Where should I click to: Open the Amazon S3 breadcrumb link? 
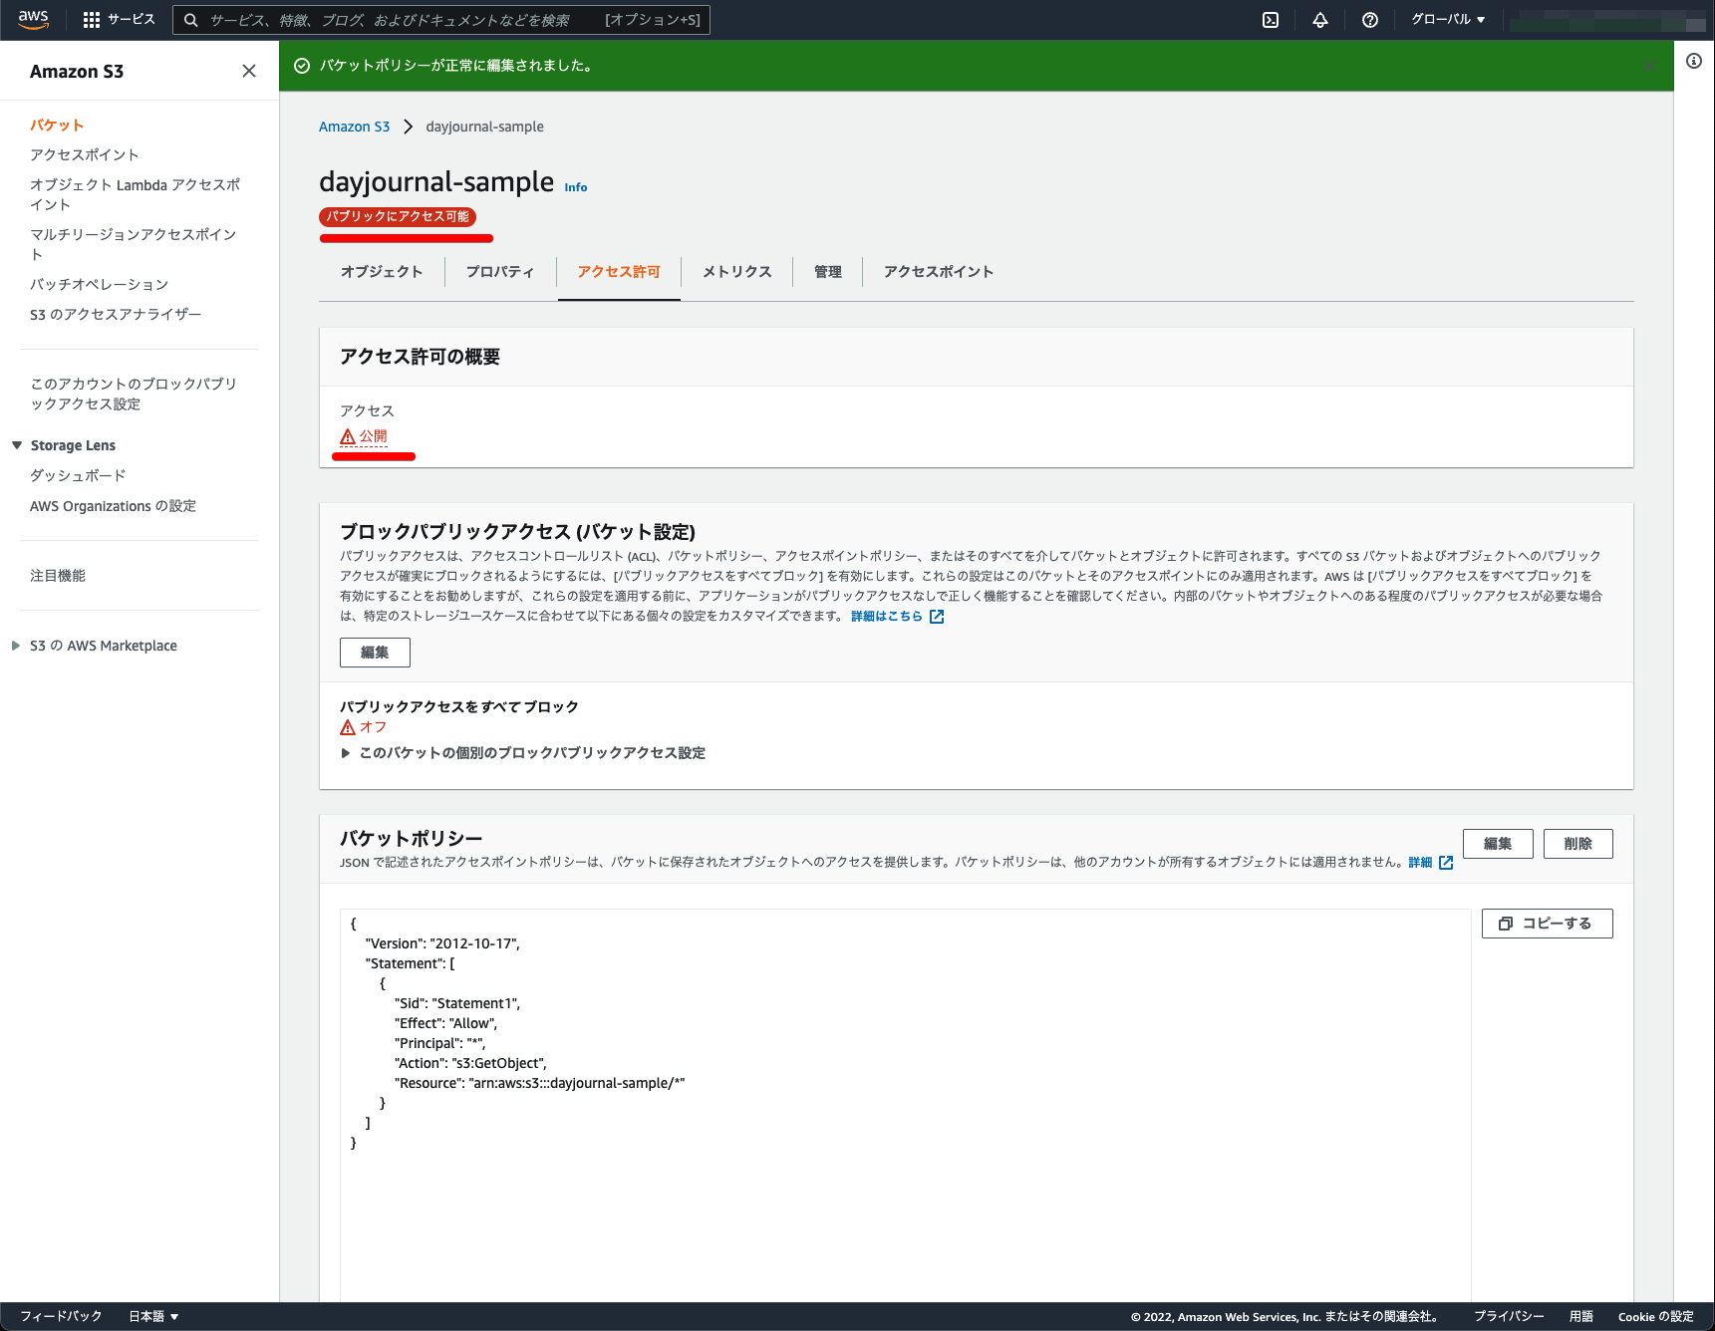pyautogui.click(x=354, y=127)
